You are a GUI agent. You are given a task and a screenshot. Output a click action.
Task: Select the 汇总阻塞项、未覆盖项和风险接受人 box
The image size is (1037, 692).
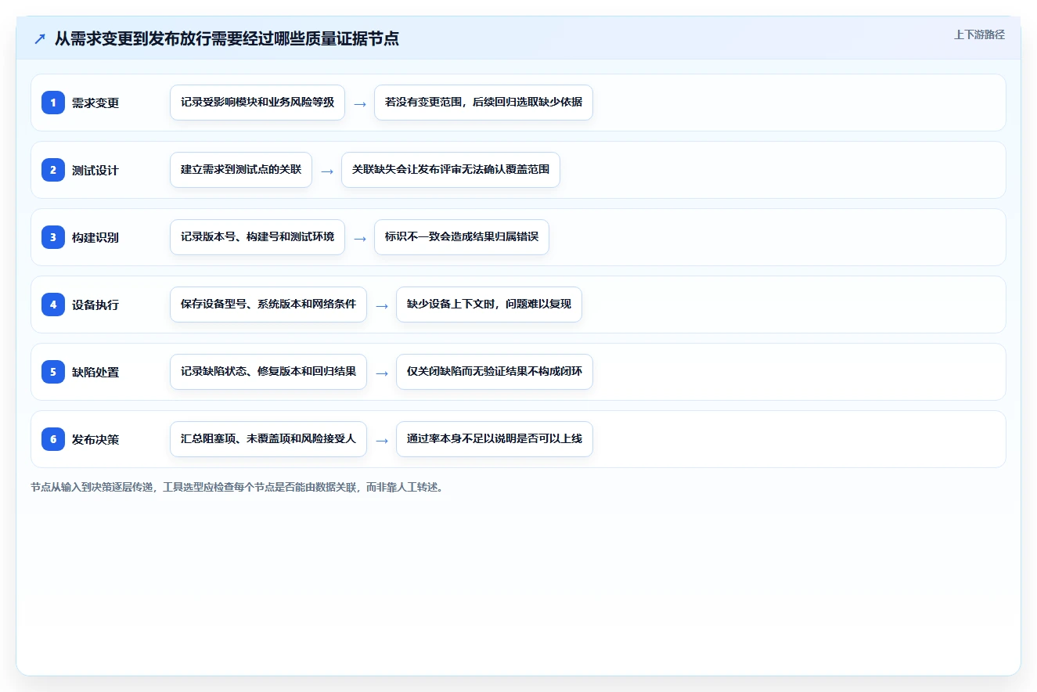coord(268,439)
